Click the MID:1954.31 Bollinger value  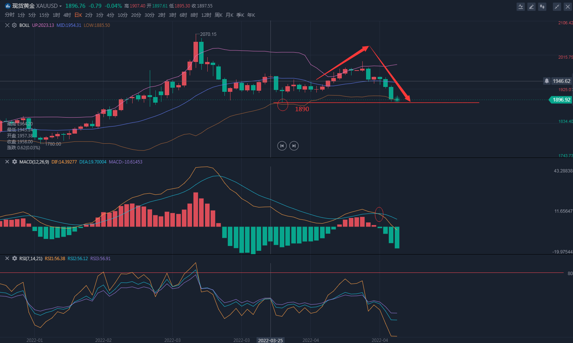(69, 25)
